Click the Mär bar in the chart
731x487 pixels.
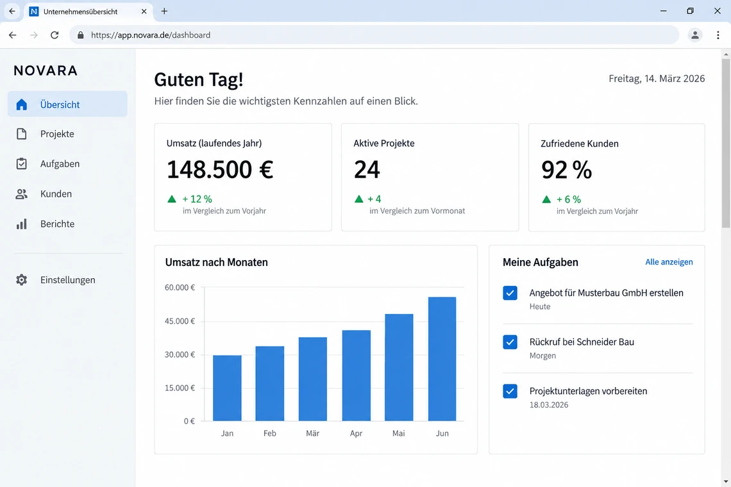[313, 379]
